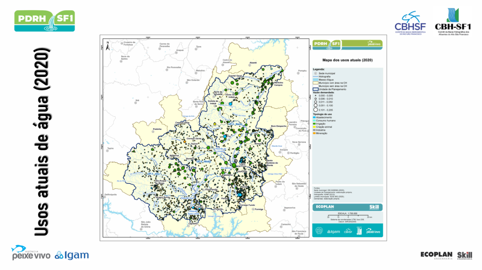Click the map title 'Mapa dos usos atuais (2020)'

347,60
